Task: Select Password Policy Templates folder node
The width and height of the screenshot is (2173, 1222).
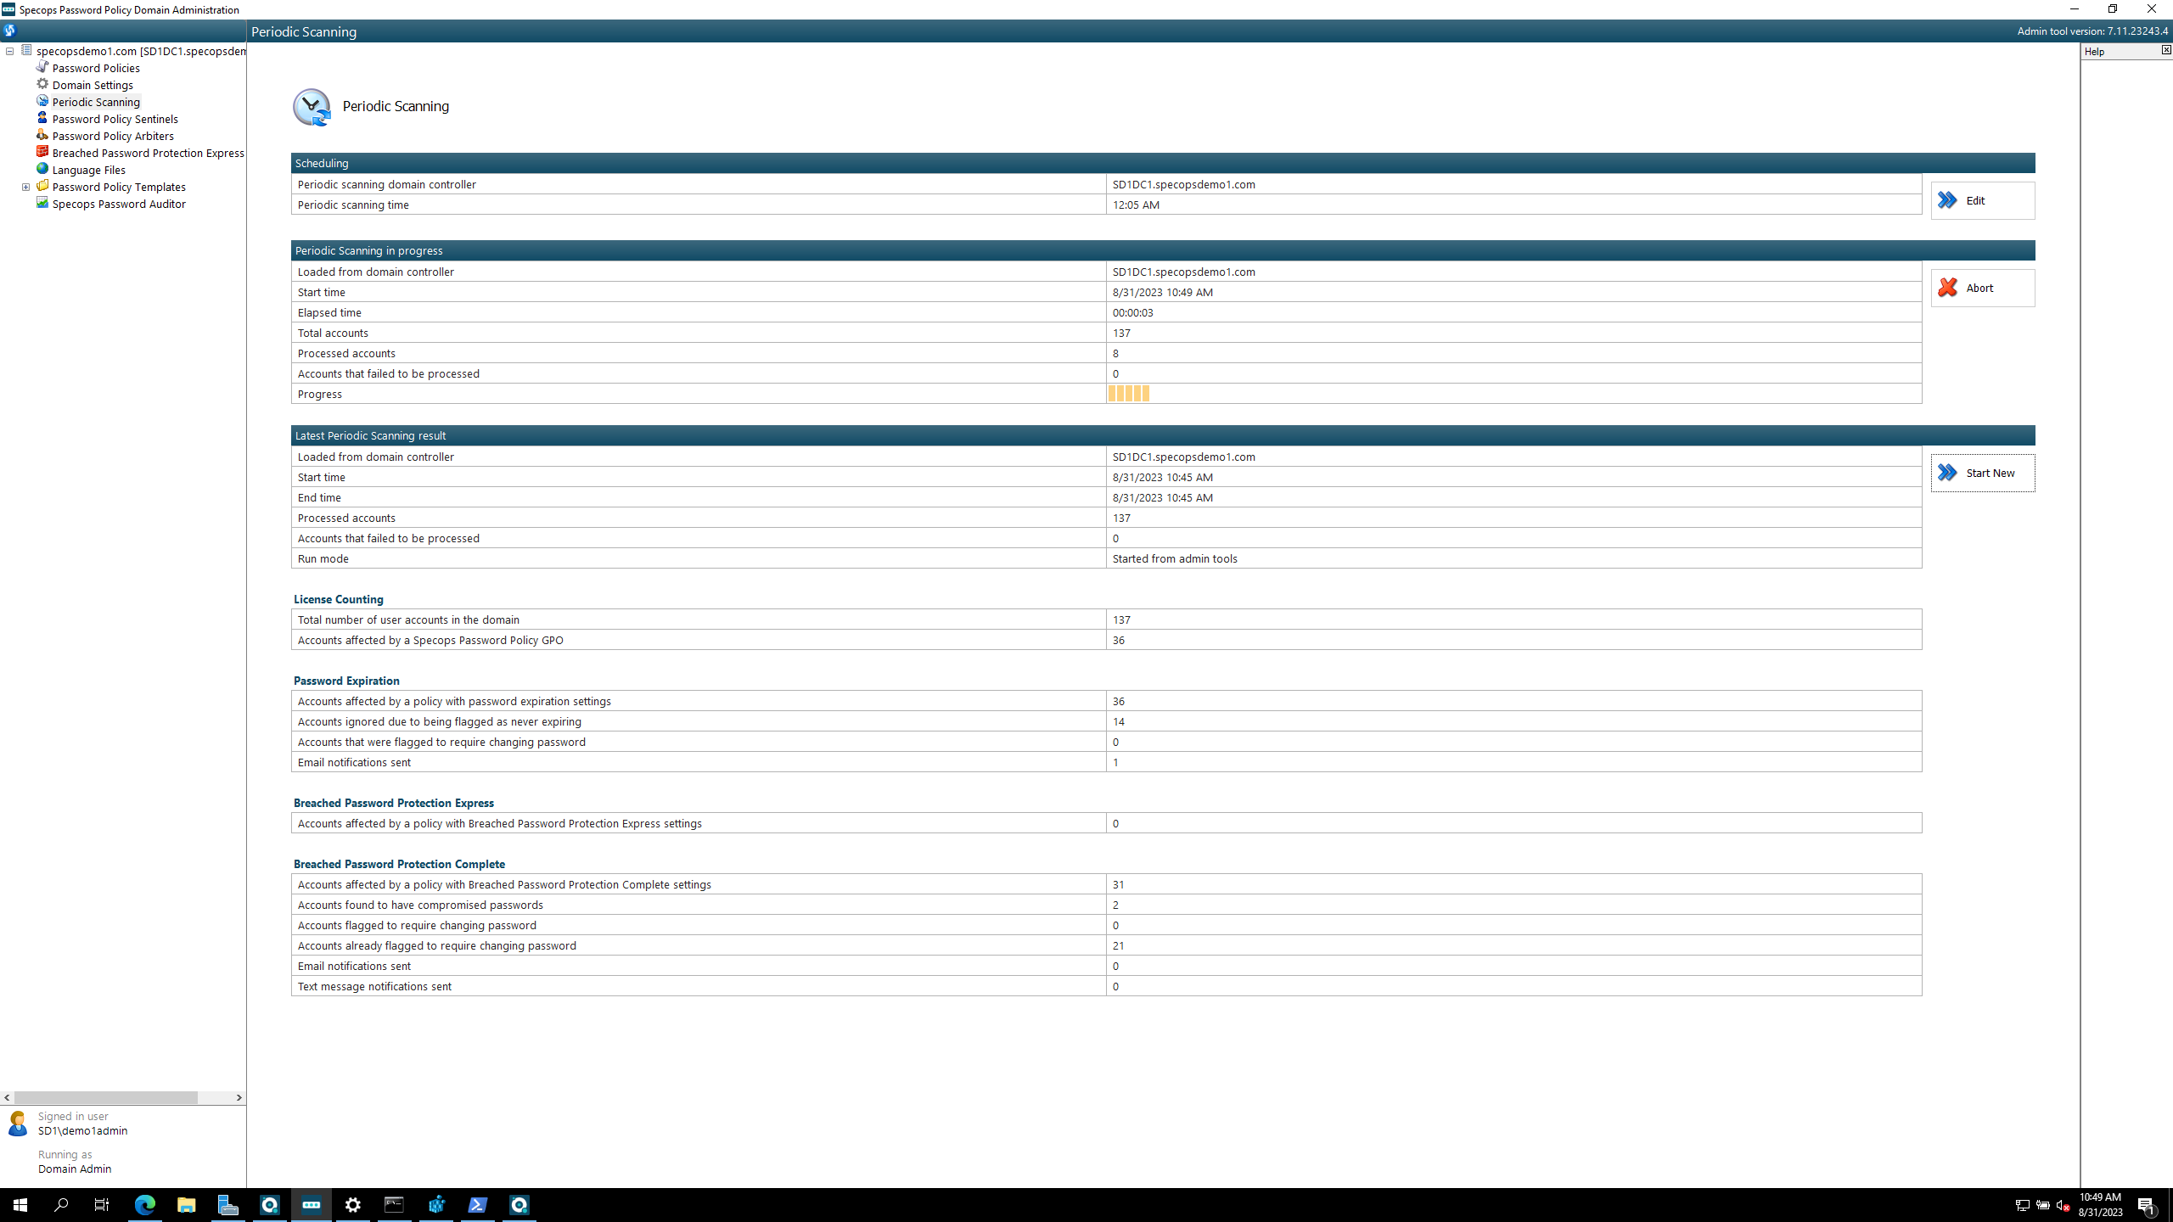Action: pyautogui.click(x=119, y=187)
